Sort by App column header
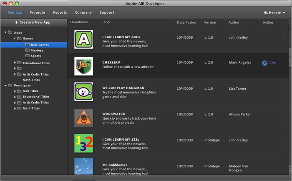 tap(106, 22)
